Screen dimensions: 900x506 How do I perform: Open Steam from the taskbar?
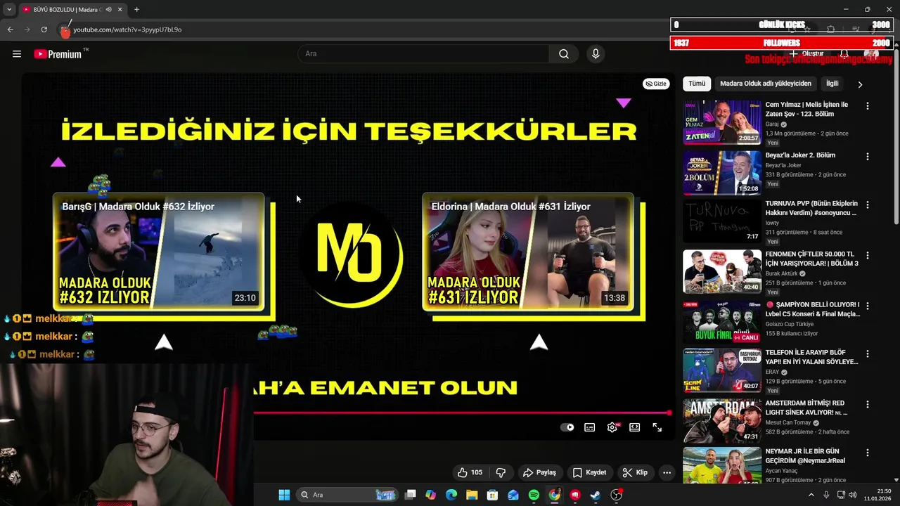click(x=595, y=495)
